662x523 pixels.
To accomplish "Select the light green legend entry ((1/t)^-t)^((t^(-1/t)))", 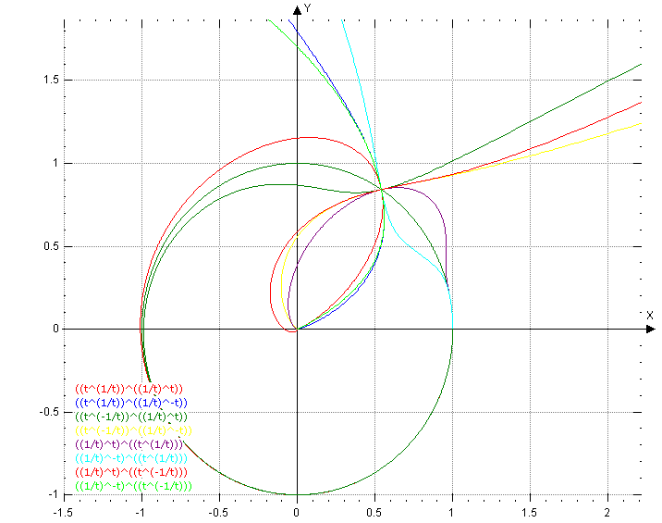I will pos(132,486).
